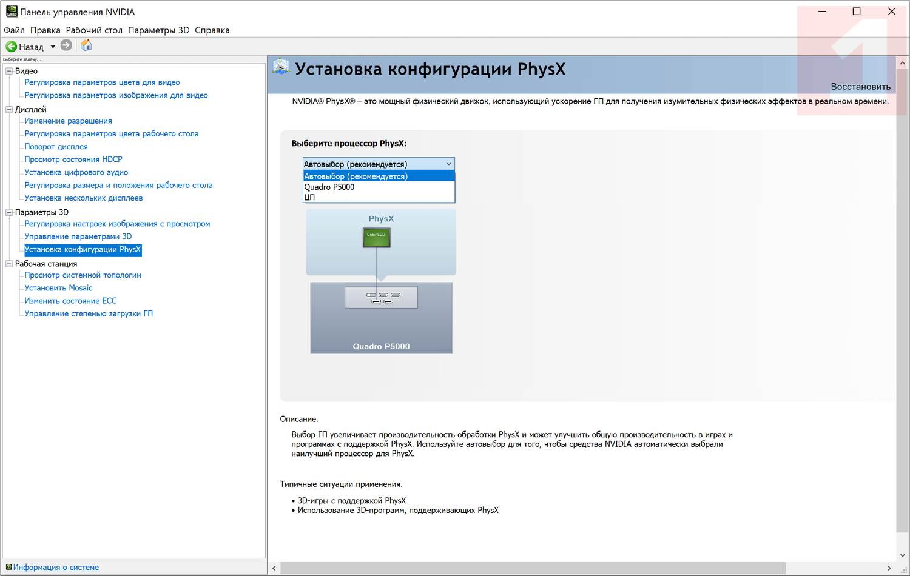Open Управление параметрами 3D page
The height and width of the screenshot is (576, 910).
pos(78,236)
